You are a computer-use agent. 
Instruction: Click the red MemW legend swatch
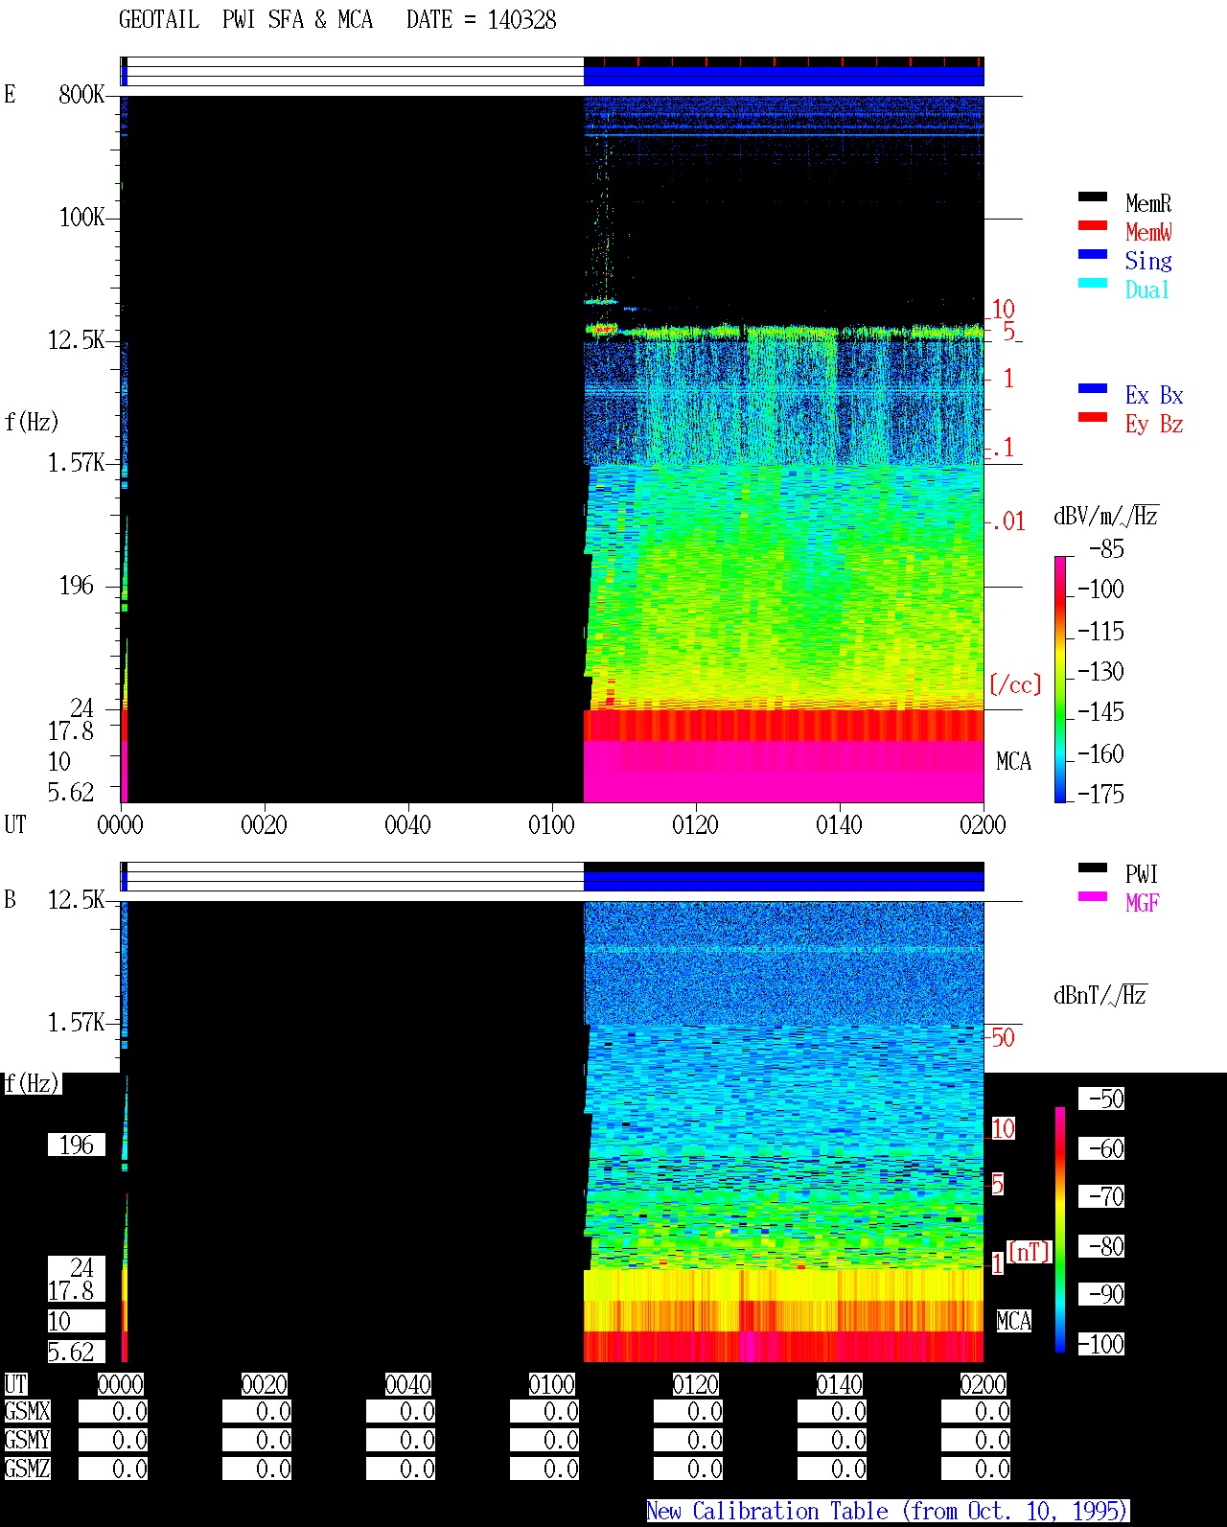(1093, 225)
